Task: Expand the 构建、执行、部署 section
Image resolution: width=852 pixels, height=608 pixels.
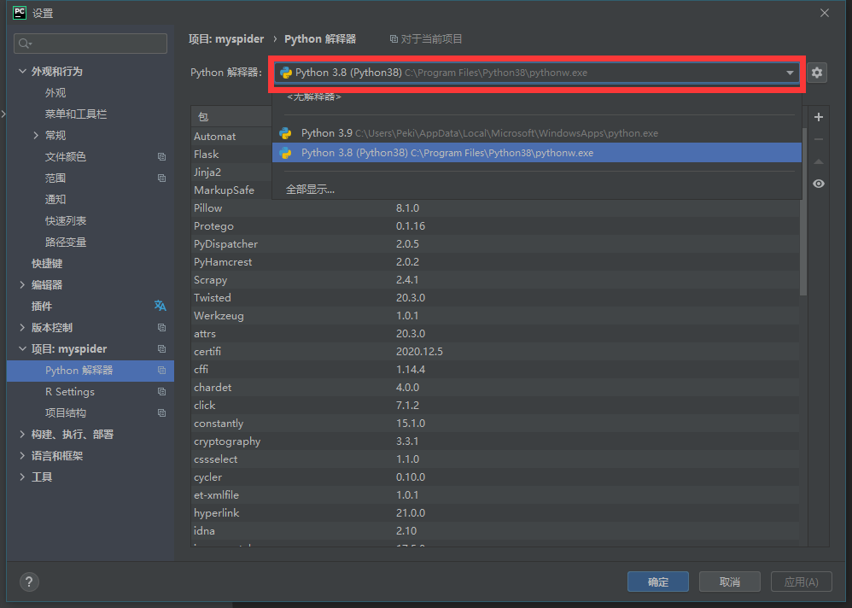Action: (x=22, y=434)
